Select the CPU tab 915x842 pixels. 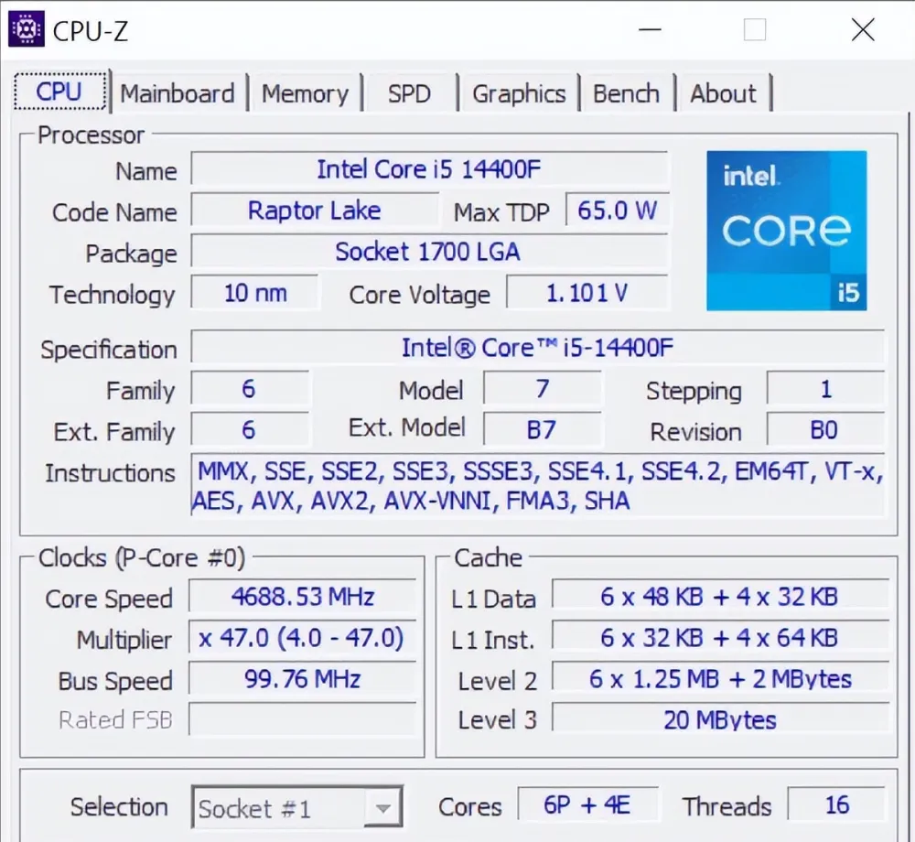[x=59, y=92]
